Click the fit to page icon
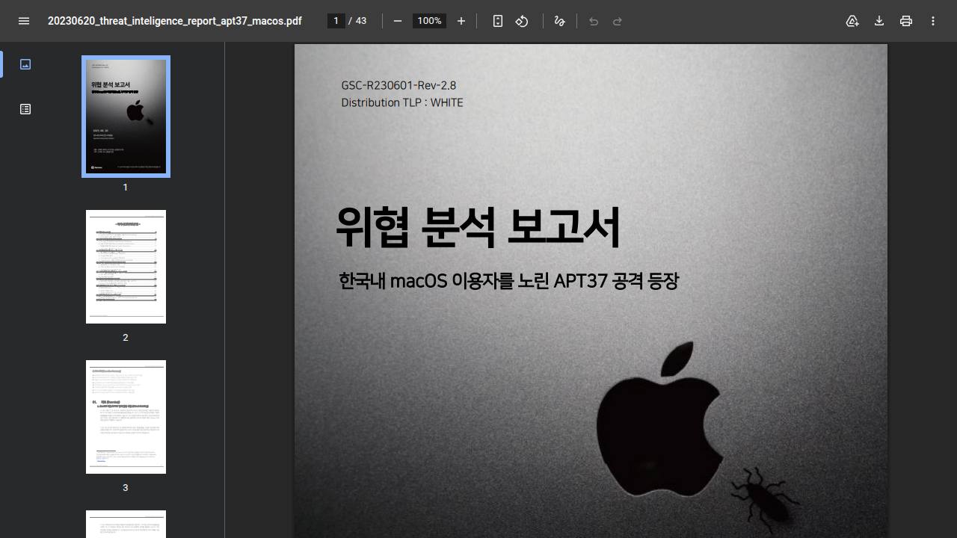This screenshot has width=957, height=538. point(498,21)
